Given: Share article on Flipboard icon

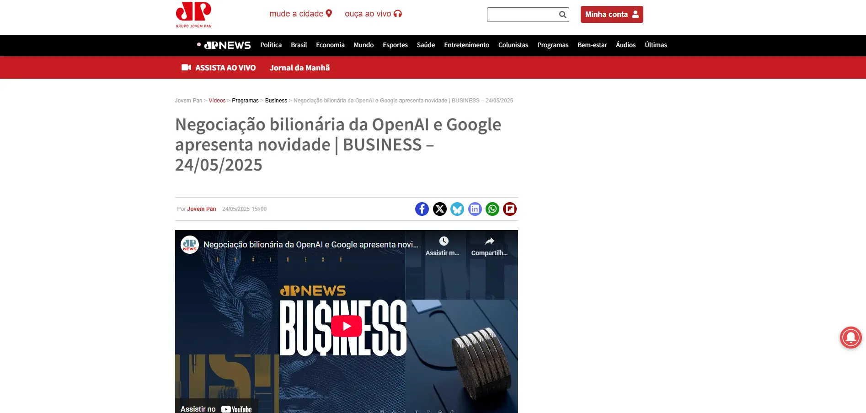Looking at the screenshot, I should [510, 209].
